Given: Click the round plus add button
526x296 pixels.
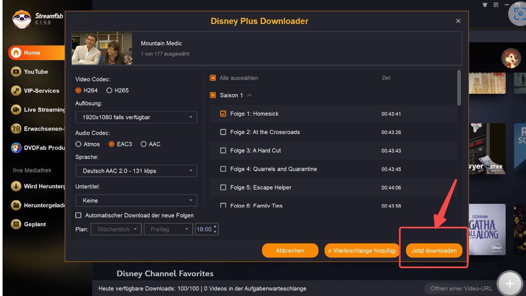Looking at the screenshot, I should [510, 284].
